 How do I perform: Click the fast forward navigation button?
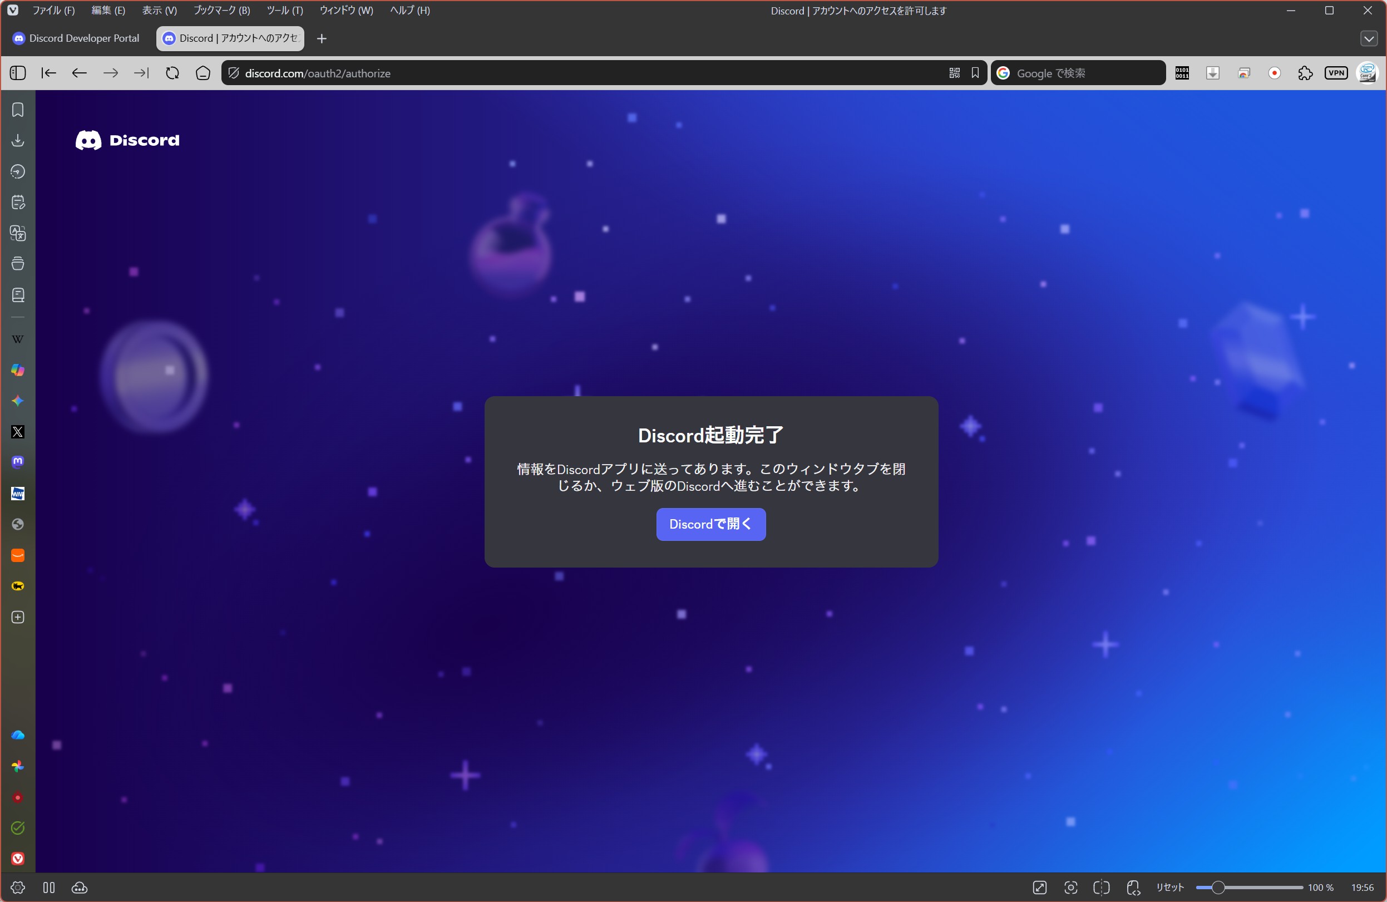141,73
